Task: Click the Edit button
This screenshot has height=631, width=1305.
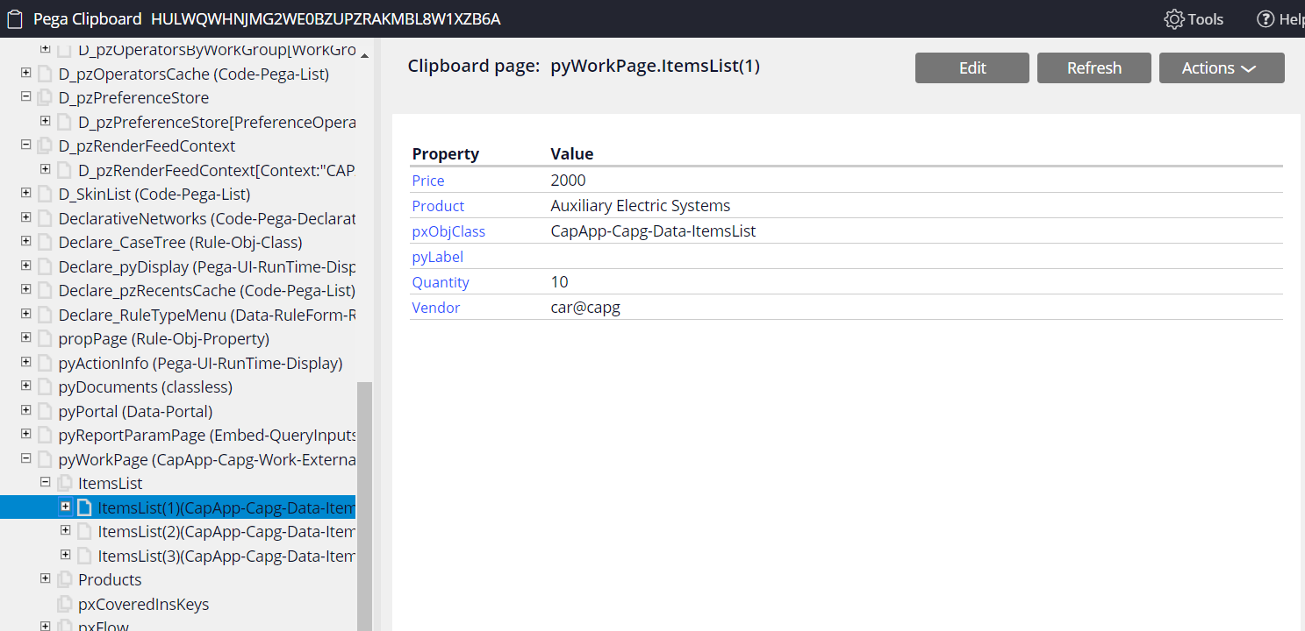Action: (972, 67)
